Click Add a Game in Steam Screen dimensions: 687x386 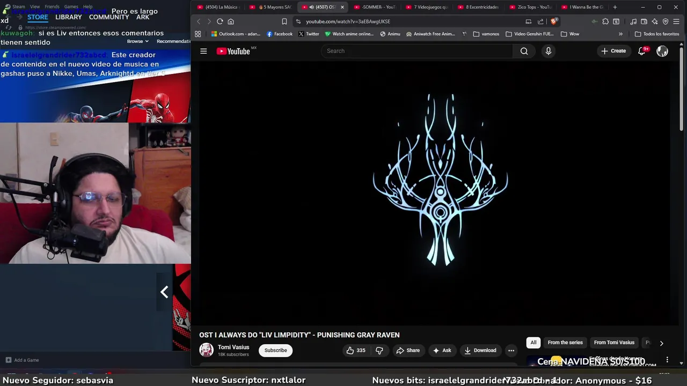point(22,360)
